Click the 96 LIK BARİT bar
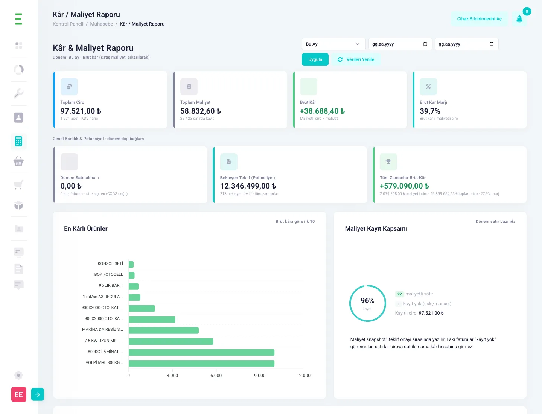The image size is (542, 414). 134,286
